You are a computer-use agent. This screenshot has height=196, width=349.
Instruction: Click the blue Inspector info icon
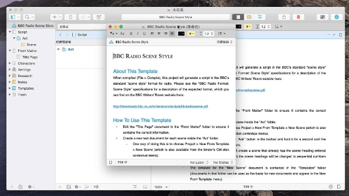point(336,17)
